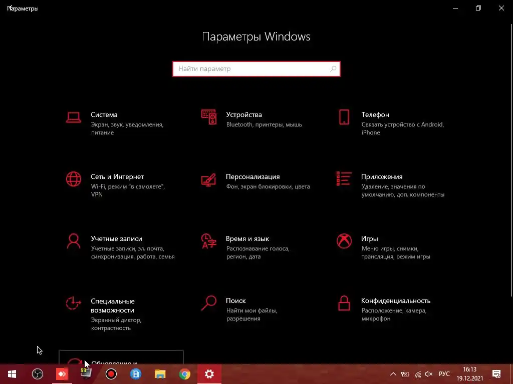The image size is (513, 384).
Task: Click the 'Найти параметр' search field
Action: click(x=256, y=69)
